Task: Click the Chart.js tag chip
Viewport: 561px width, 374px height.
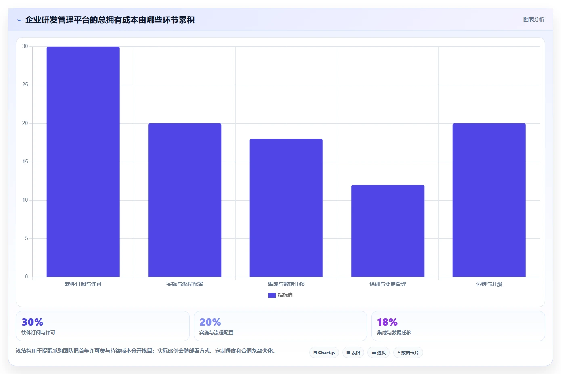Action: click(324, 353)
